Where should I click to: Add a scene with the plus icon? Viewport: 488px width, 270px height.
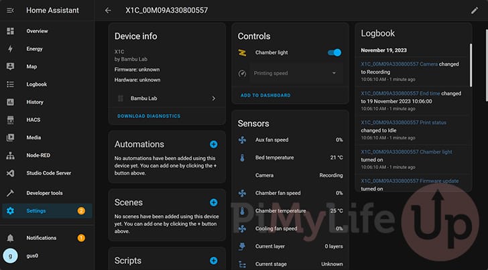click(x=213, y=202)
